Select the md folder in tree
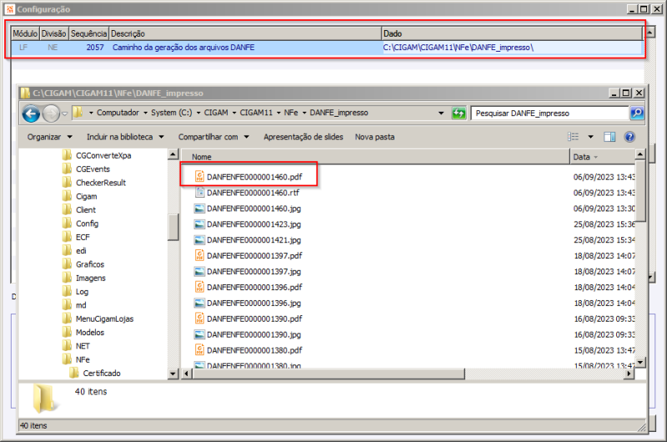The height and width of the screenshot is (442, 667). (x=74, y=305)
